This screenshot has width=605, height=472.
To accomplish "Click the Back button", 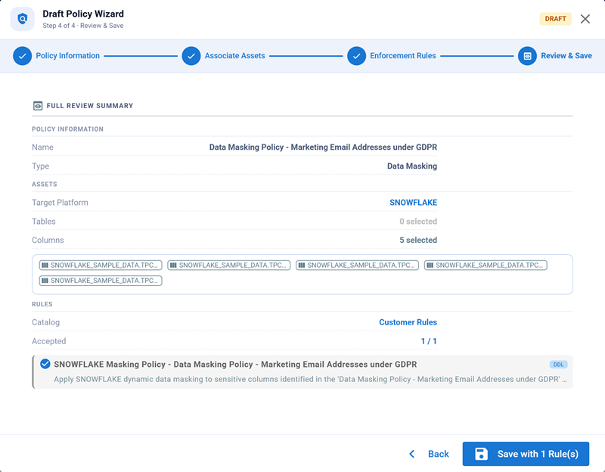I will 429,454.
